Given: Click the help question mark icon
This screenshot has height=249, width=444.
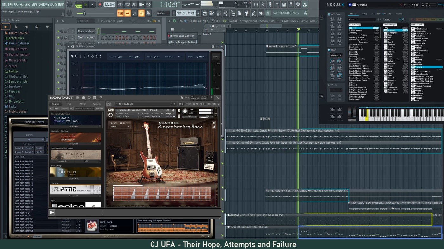Looking at the screenshot, I should pos(277,5).
